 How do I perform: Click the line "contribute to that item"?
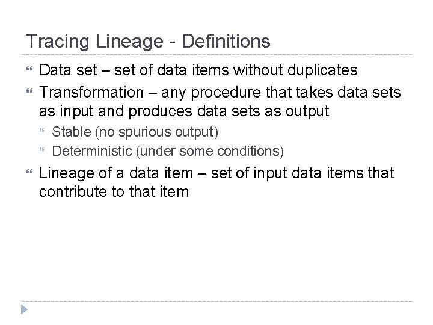pyautogui.click(x=112, y=191)
